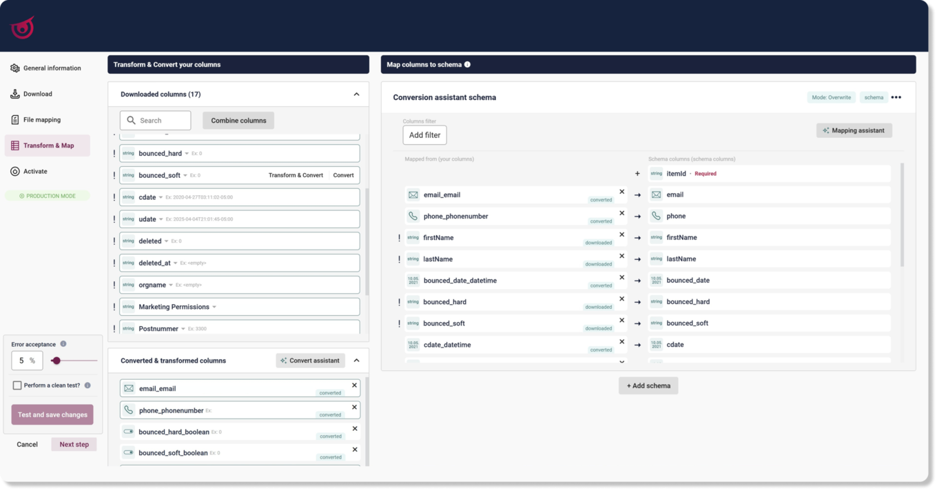This screenshot has height=493, width=937.
Task: Select Transform & Map step
Action: (x=48, y=145)
